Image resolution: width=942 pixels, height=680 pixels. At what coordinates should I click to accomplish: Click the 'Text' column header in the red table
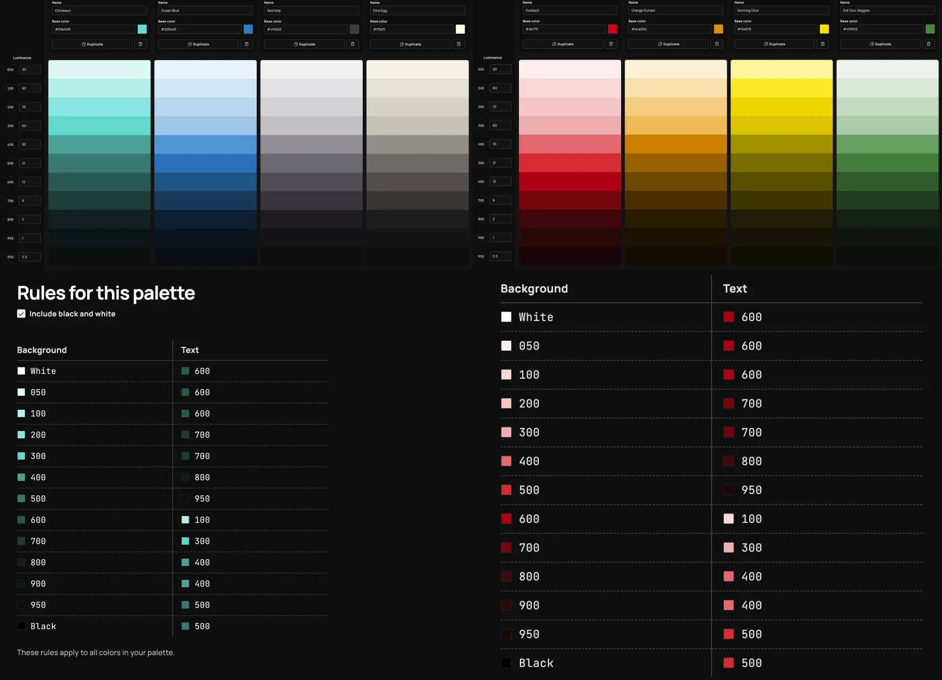tap(735, 288)
